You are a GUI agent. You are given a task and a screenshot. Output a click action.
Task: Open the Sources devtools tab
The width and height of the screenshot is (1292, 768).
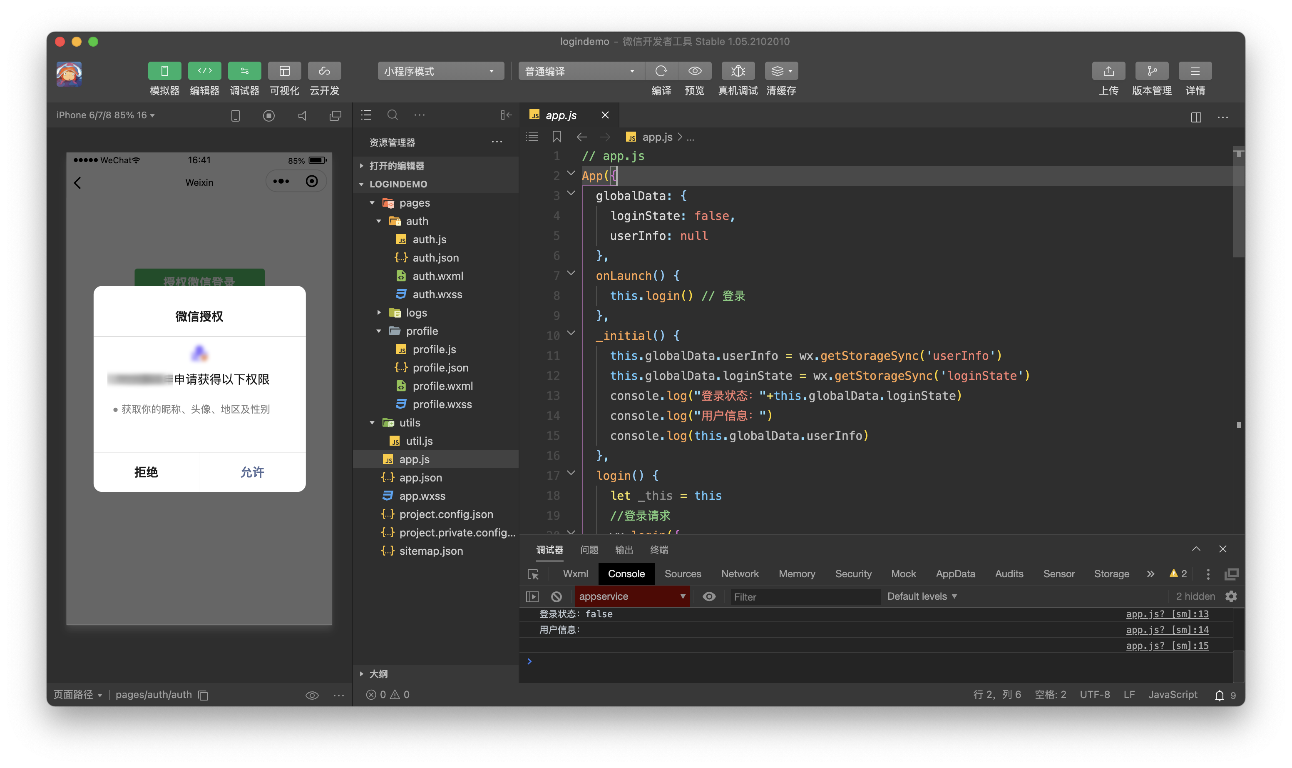[x=683, y=574]
